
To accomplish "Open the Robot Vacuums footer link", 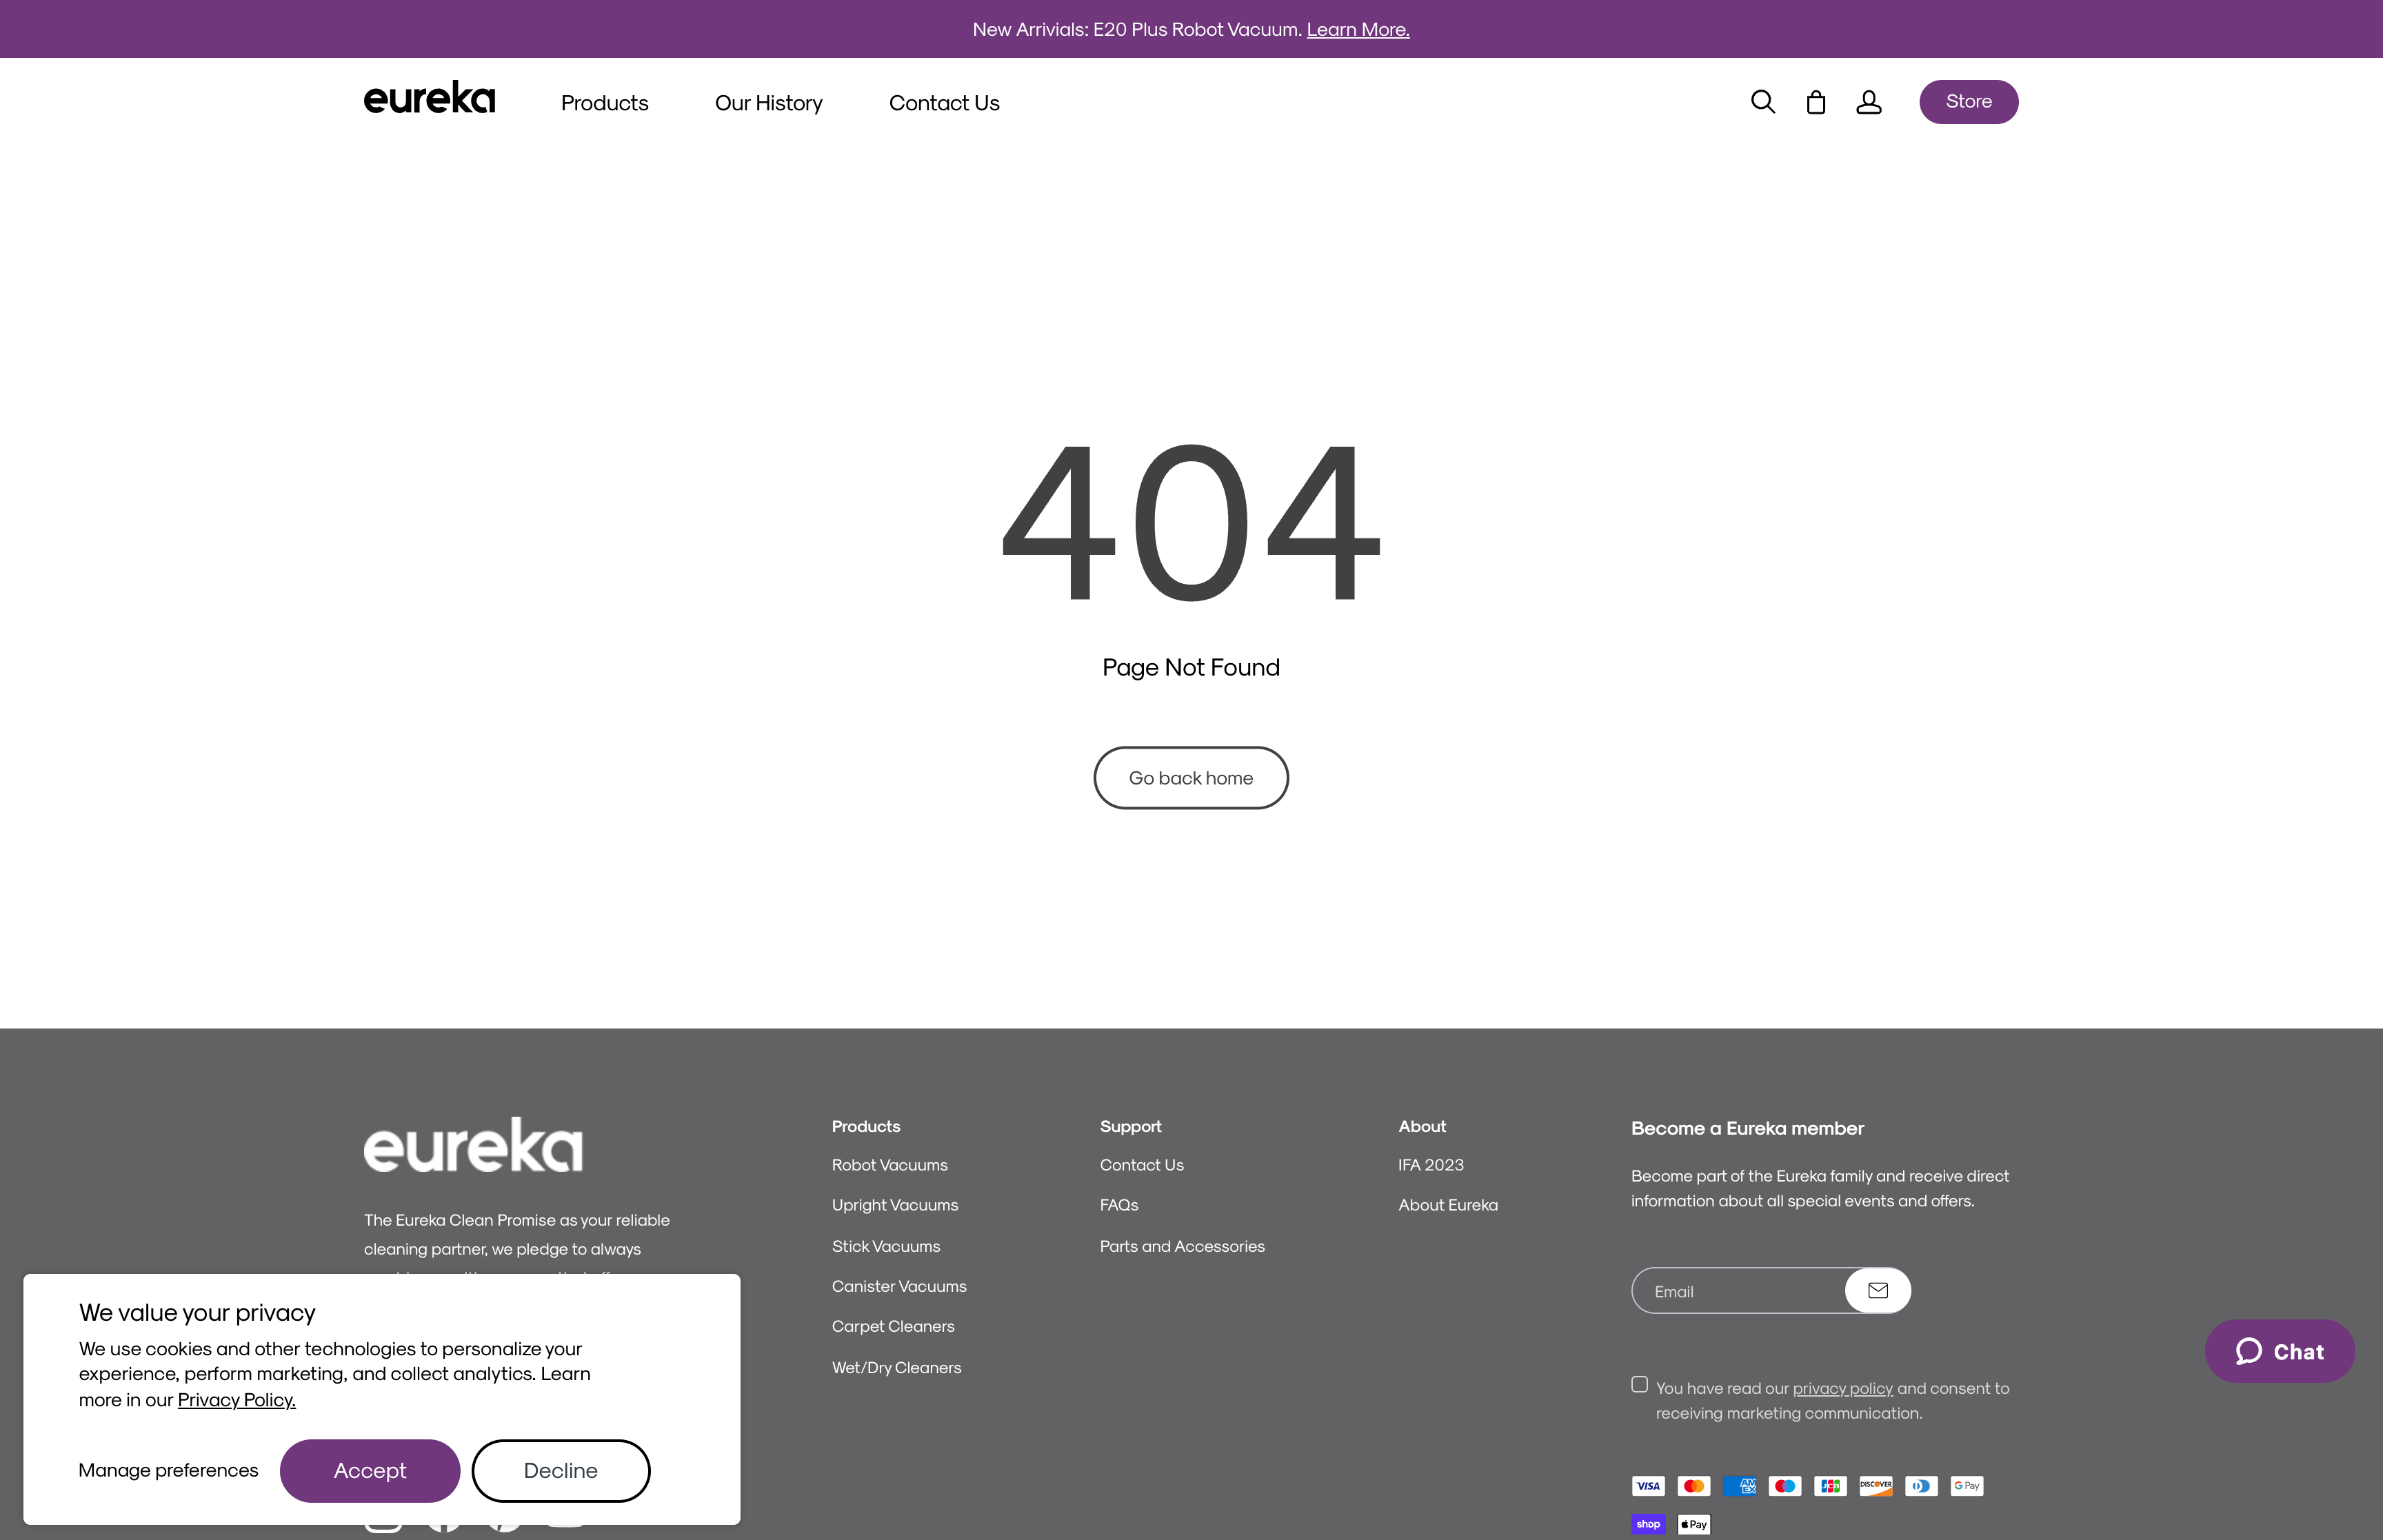I will pos(889,1164).
